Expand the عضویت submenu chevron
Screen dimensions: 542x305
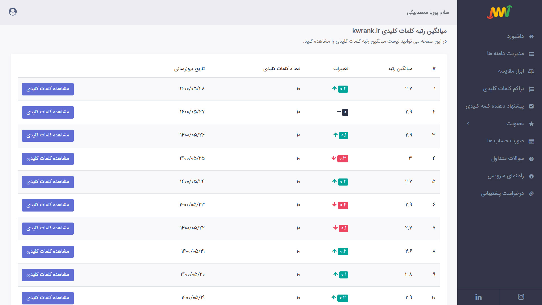point(468,124)
